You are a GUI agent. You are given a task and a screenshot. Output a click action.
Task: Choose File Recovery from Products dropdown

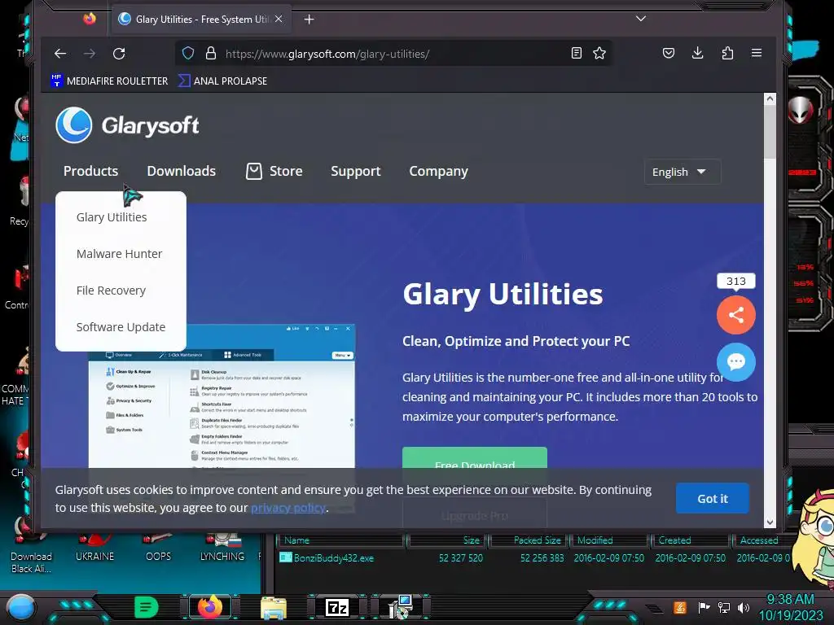click(111, 291)
